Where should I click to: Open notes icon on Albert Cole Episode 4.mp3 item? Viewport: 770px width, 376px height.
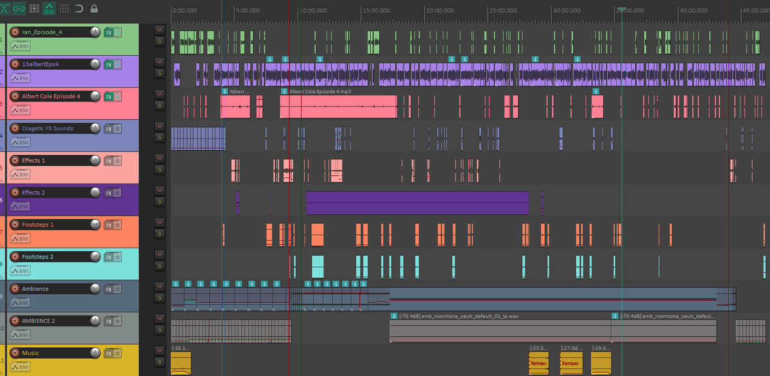point(284,92)
